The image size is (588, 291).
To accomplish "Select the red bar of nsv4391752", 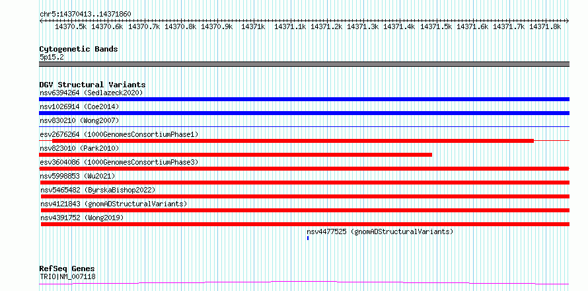I will (305, 224).
